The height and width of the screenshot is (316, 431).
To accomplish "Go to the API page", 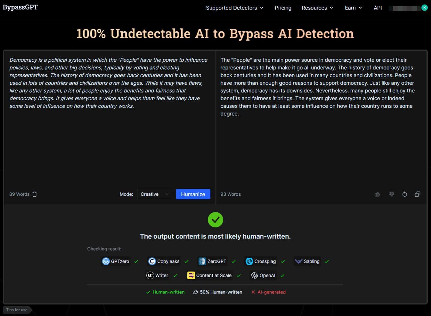I will pos(378,8).
